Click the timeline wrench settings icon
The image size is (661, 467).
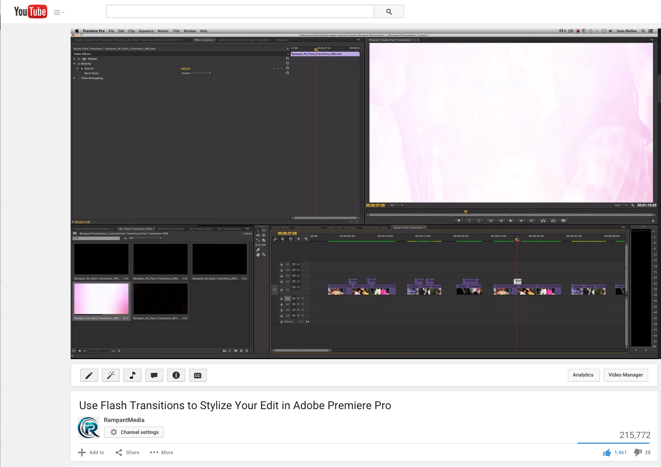(306, 239)
